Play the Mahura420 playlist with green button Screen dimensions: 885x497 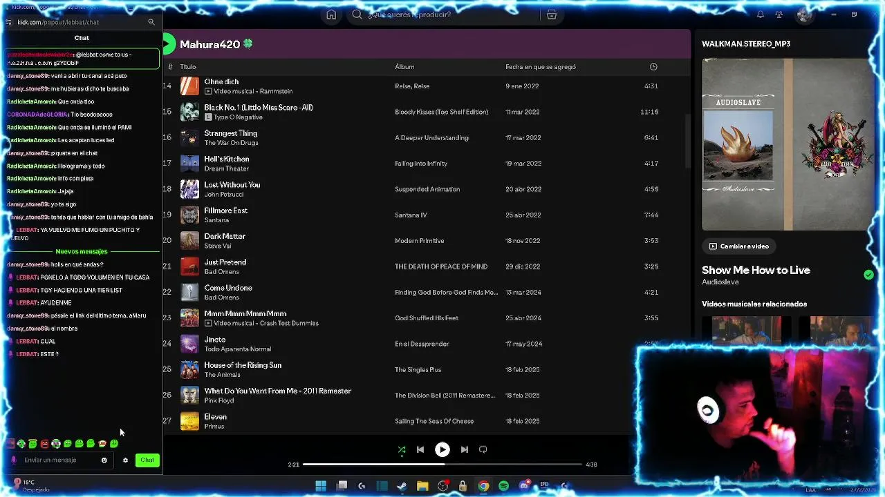point(168,44)
